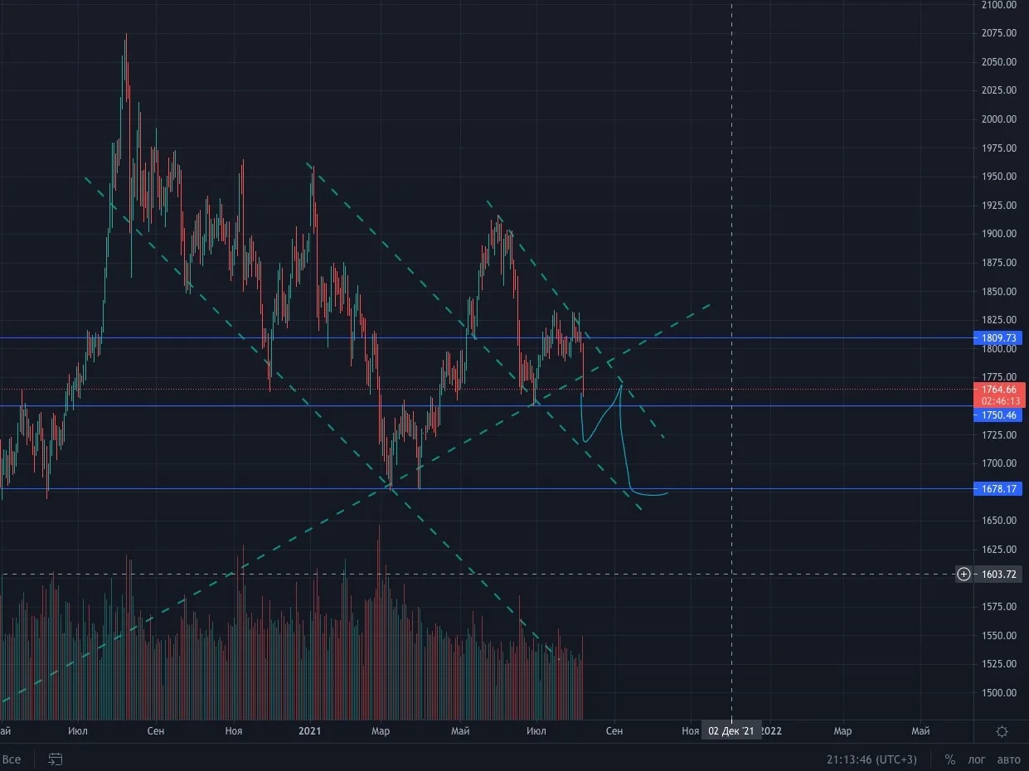Open chart settings gear icon
This screenshot has height=771, width=1029.
pyautogui.click(x=1002, y=731)
